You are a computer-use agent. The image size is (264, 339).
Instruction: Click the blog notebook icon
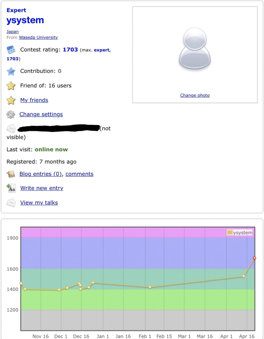coord(11,174)
